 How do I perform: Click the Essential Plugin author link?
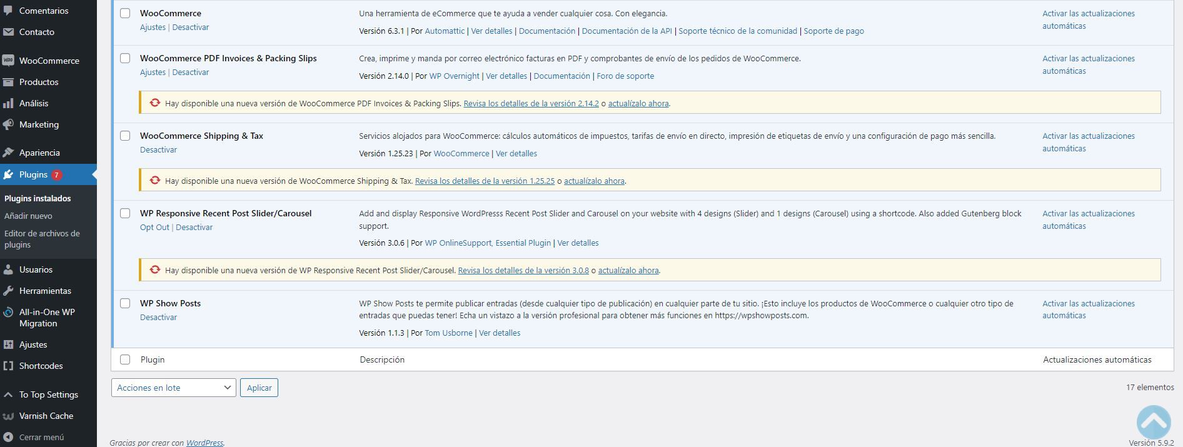523,243
